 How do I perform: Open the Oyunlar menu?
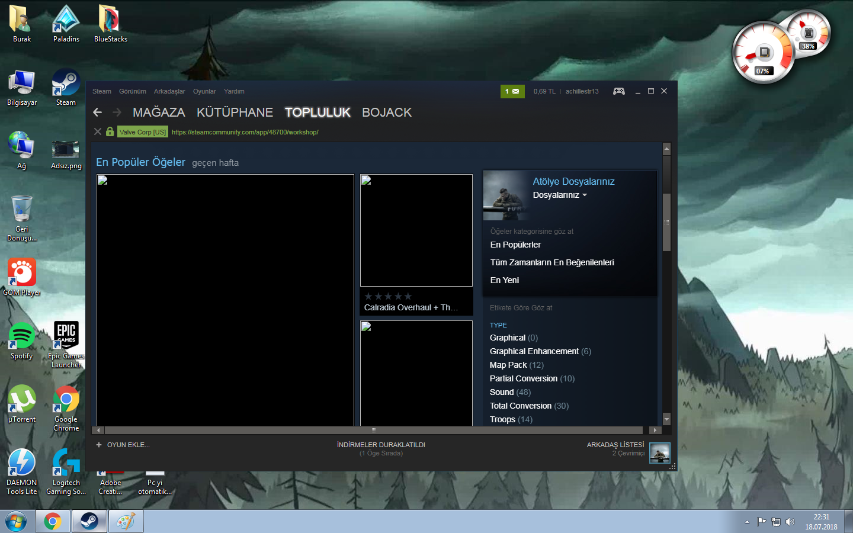tap(204, 91)
